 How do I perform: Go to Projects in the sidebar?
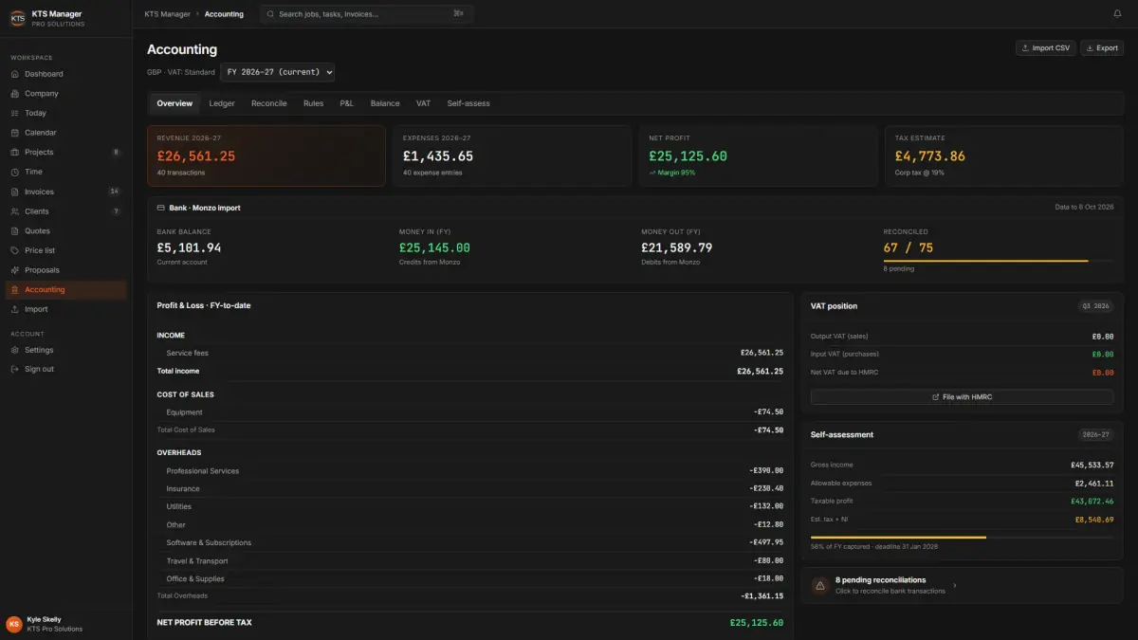coord(65,152)
